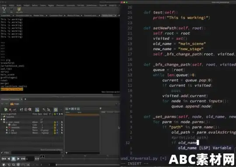236x167 pixels.
Task: Select the cube1 row in the scene graph
Action: click(x=31, y=125)
